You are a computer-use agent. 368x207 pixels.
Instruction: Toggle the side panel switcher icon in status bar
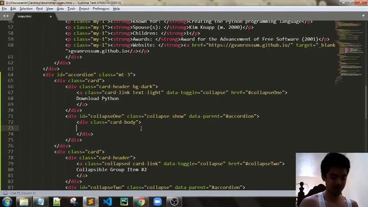pyautogui.click(x=5, y=193)
